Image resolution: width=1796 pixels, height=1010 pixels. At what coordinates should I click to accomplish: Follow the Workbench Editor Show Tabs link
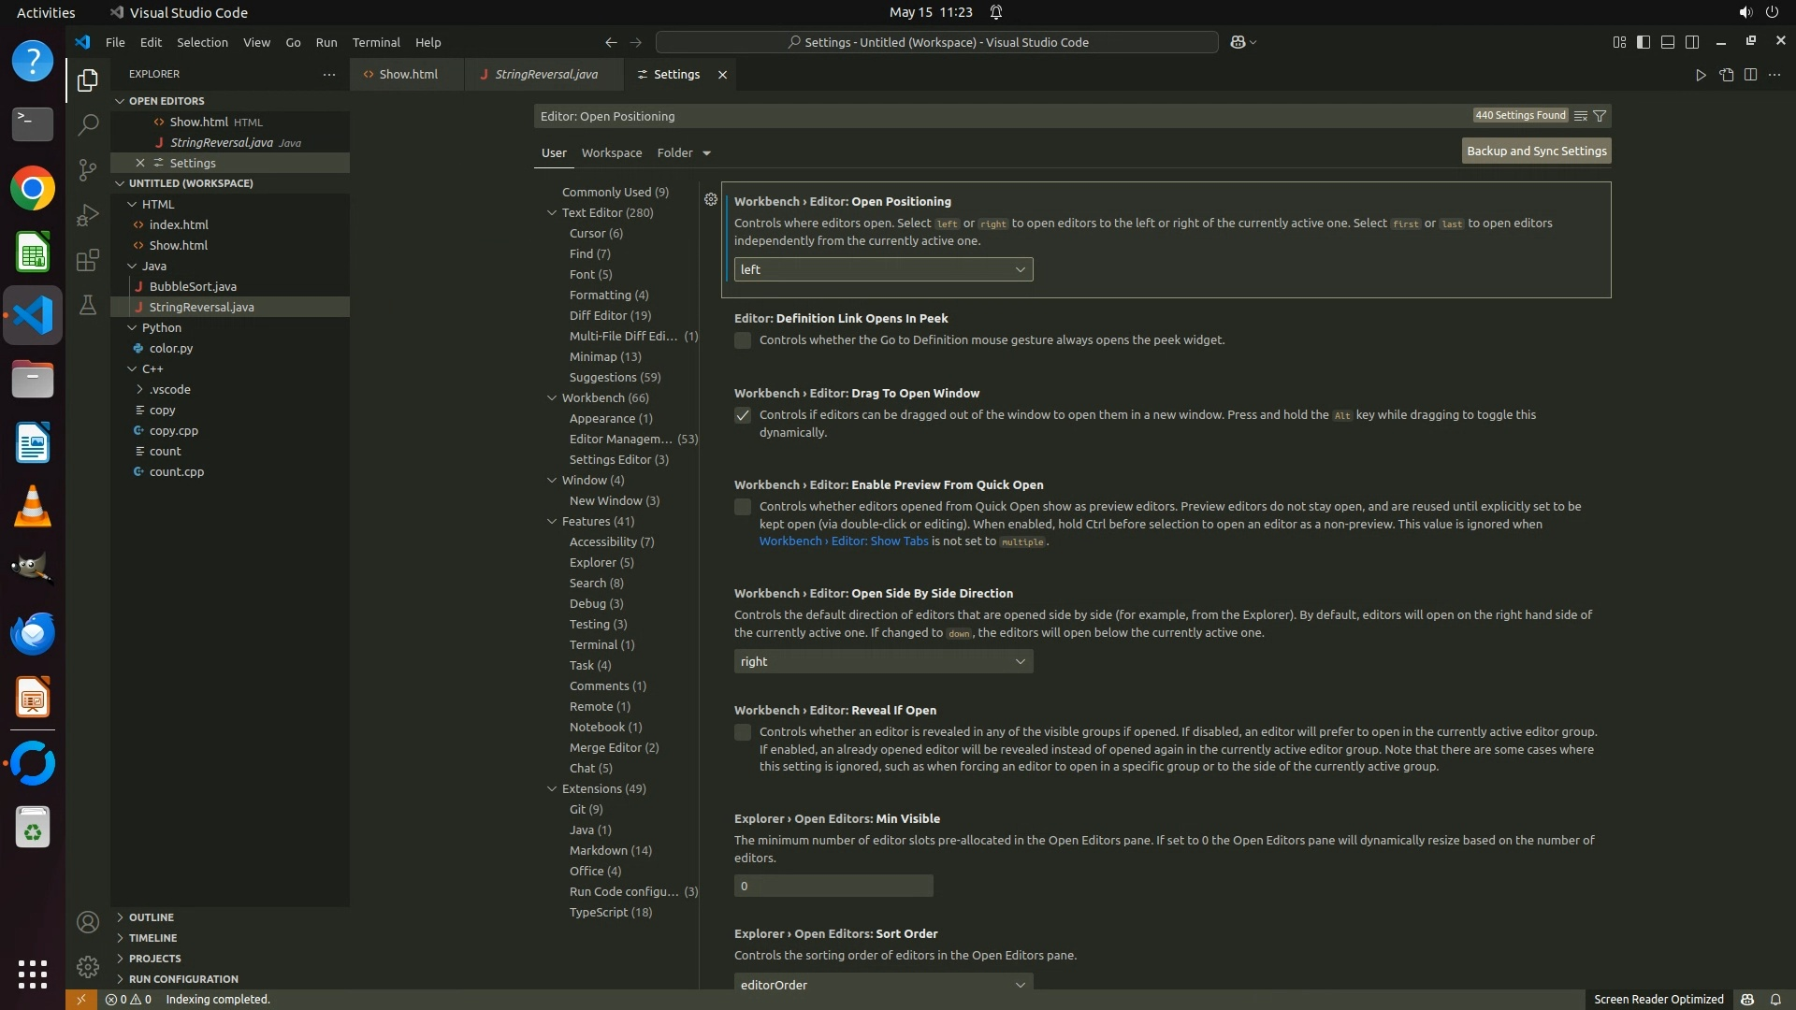coord(843,541)
